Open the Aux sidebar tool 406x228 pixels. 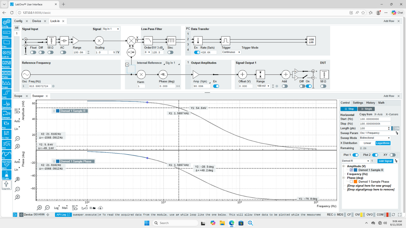pos(6,124)
